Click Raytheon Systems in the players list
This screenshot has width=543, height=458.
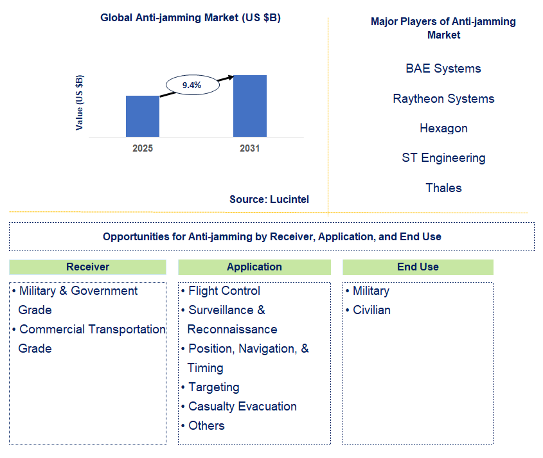click(443, 99)
